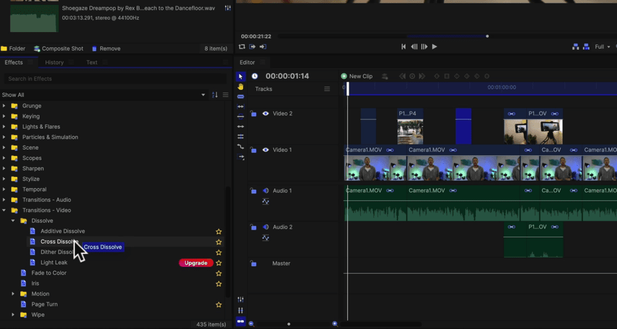Open the History panel hamburger menu
The height and width of the screenshot is (329, 617).
[x=71, y=62]
